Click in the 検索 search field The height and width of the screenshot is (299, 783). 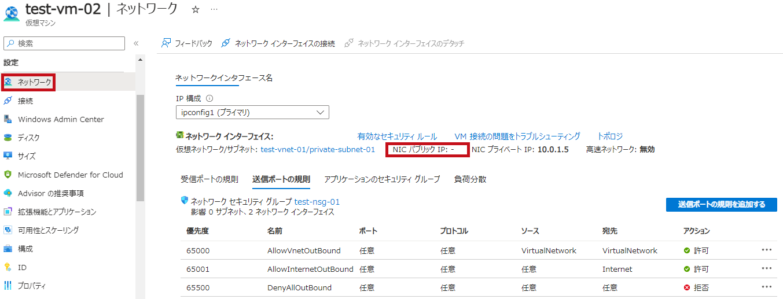tap(64, 43)
